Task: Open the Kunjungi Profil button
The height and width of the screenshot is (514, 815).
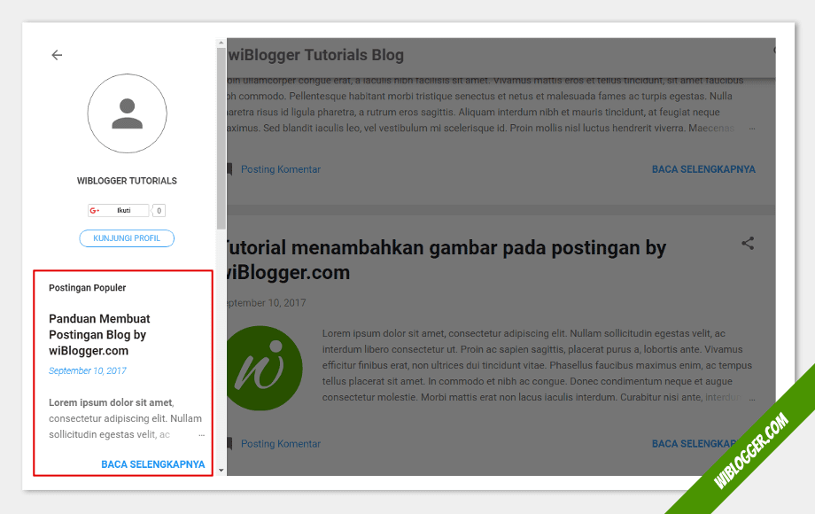Action: [x=127, y=238]
